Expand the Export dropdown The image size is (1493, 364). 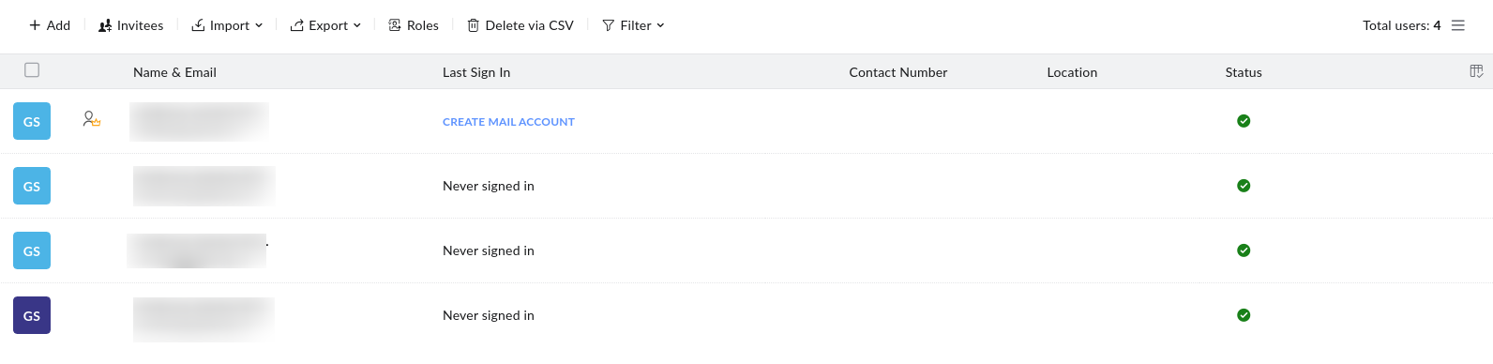pos(325,25)
